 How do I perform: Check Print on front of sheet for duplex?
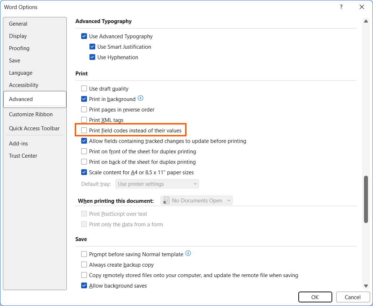[84, 151]
